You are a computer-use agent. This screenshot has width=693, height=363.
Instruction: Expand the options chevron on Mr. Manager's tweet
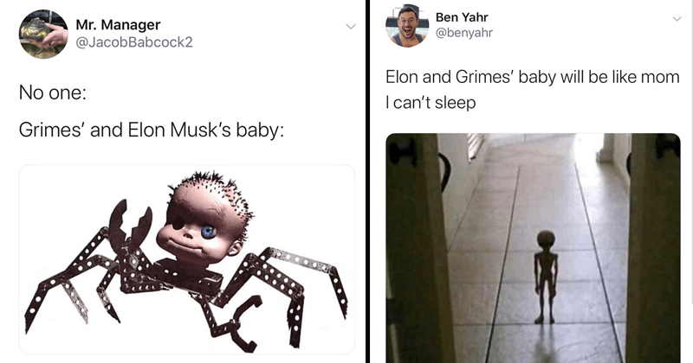click(x=351, y=27)
